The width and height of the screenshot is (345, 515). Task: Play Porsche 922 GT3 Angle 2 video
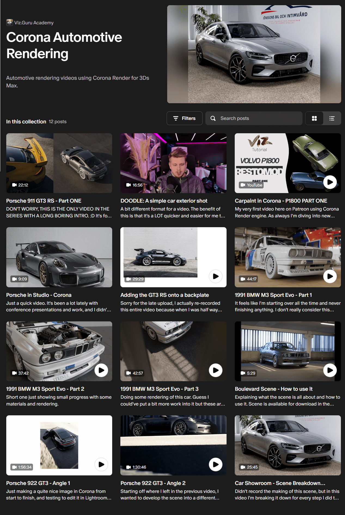(216, 464)
